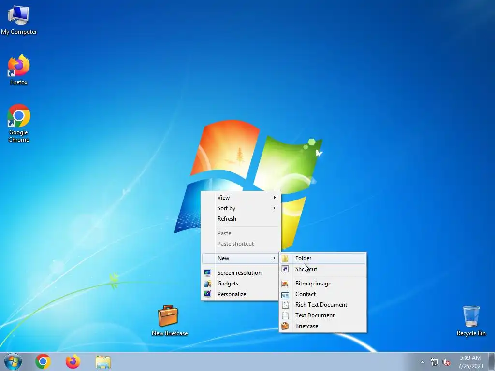Click the View submenu arrow
The height and width of the screenshot is (371, 495).
click(275, 198)
